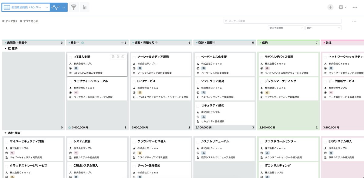Select the 失注 column header
The width and height of the screenshot is (364, 178).
tap(342, 43)
